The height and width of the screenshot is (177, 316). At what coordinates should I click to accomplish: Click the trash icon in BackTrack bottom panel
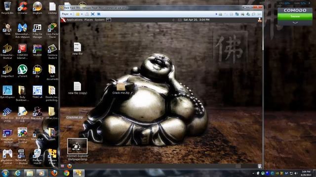(260, 166)
